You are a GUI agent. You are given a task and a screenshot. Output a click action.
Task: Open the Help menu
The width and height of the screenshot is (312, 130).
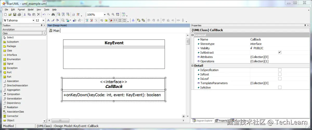(54, 10)
